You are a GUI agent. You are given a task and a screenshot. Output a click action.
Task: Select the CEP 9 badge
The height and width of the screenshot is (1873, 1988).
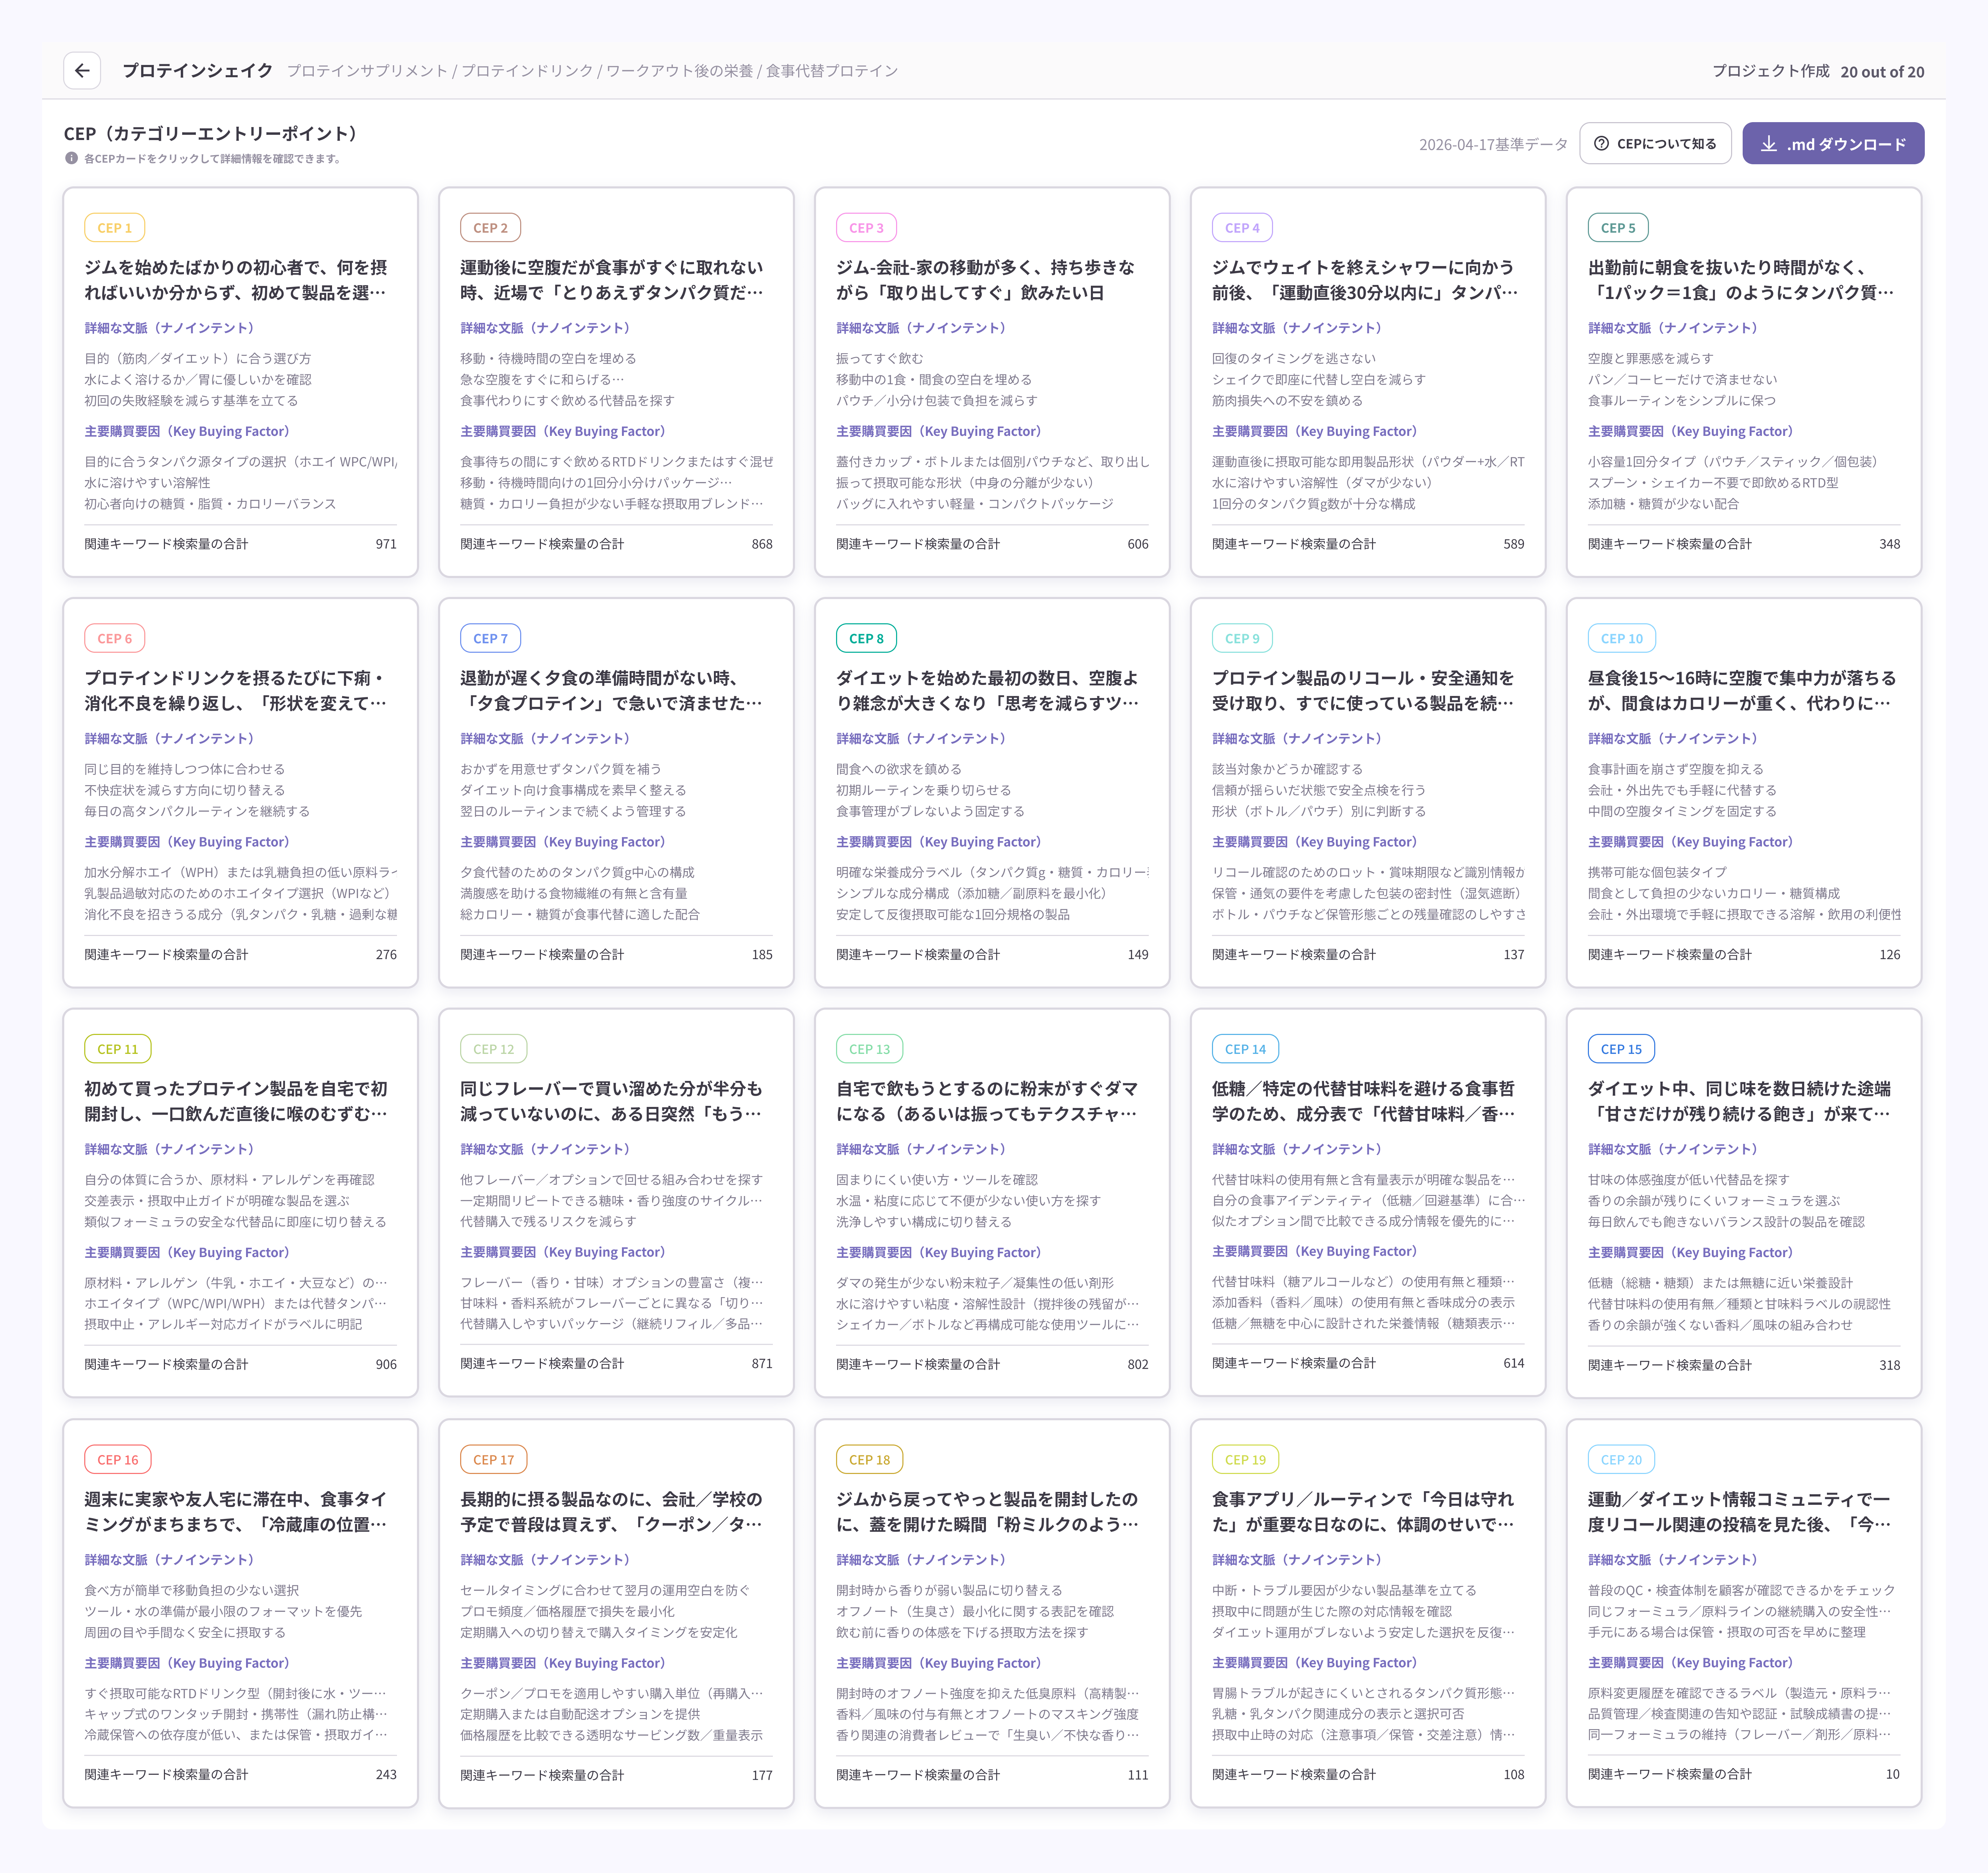coord(1243,638)
